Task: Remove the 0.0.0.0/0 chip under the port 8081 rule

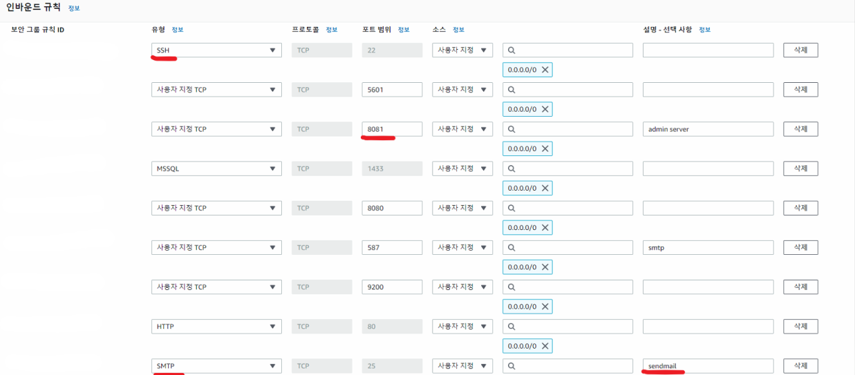Action: click(545, 148)
